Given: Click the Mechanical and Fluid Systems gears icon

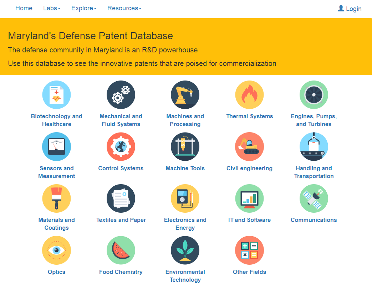Looking at the screenshot, I should 121,95.
